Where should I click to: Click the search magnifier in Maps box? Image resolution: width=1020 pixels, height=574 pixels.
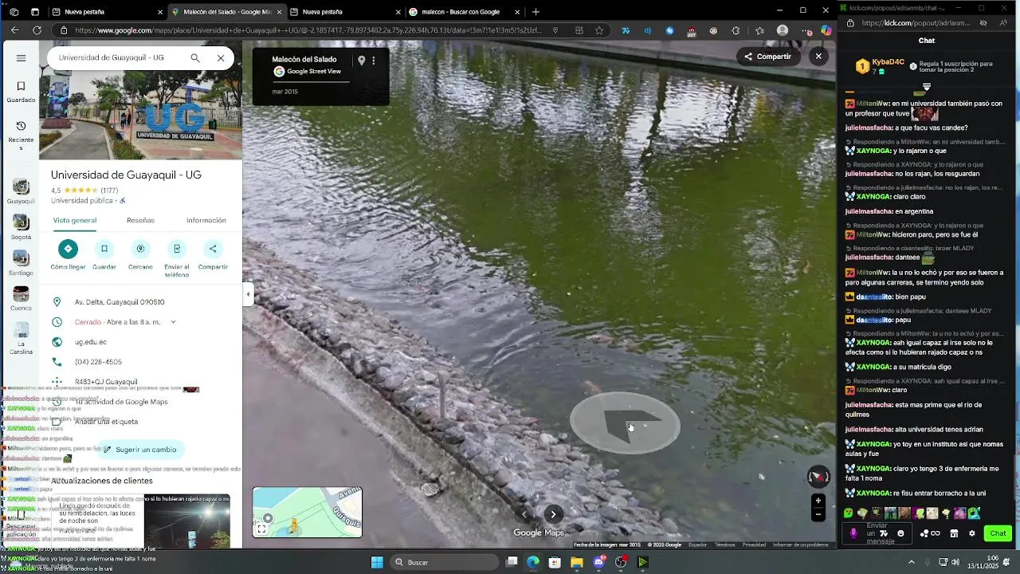click(194, 58)
